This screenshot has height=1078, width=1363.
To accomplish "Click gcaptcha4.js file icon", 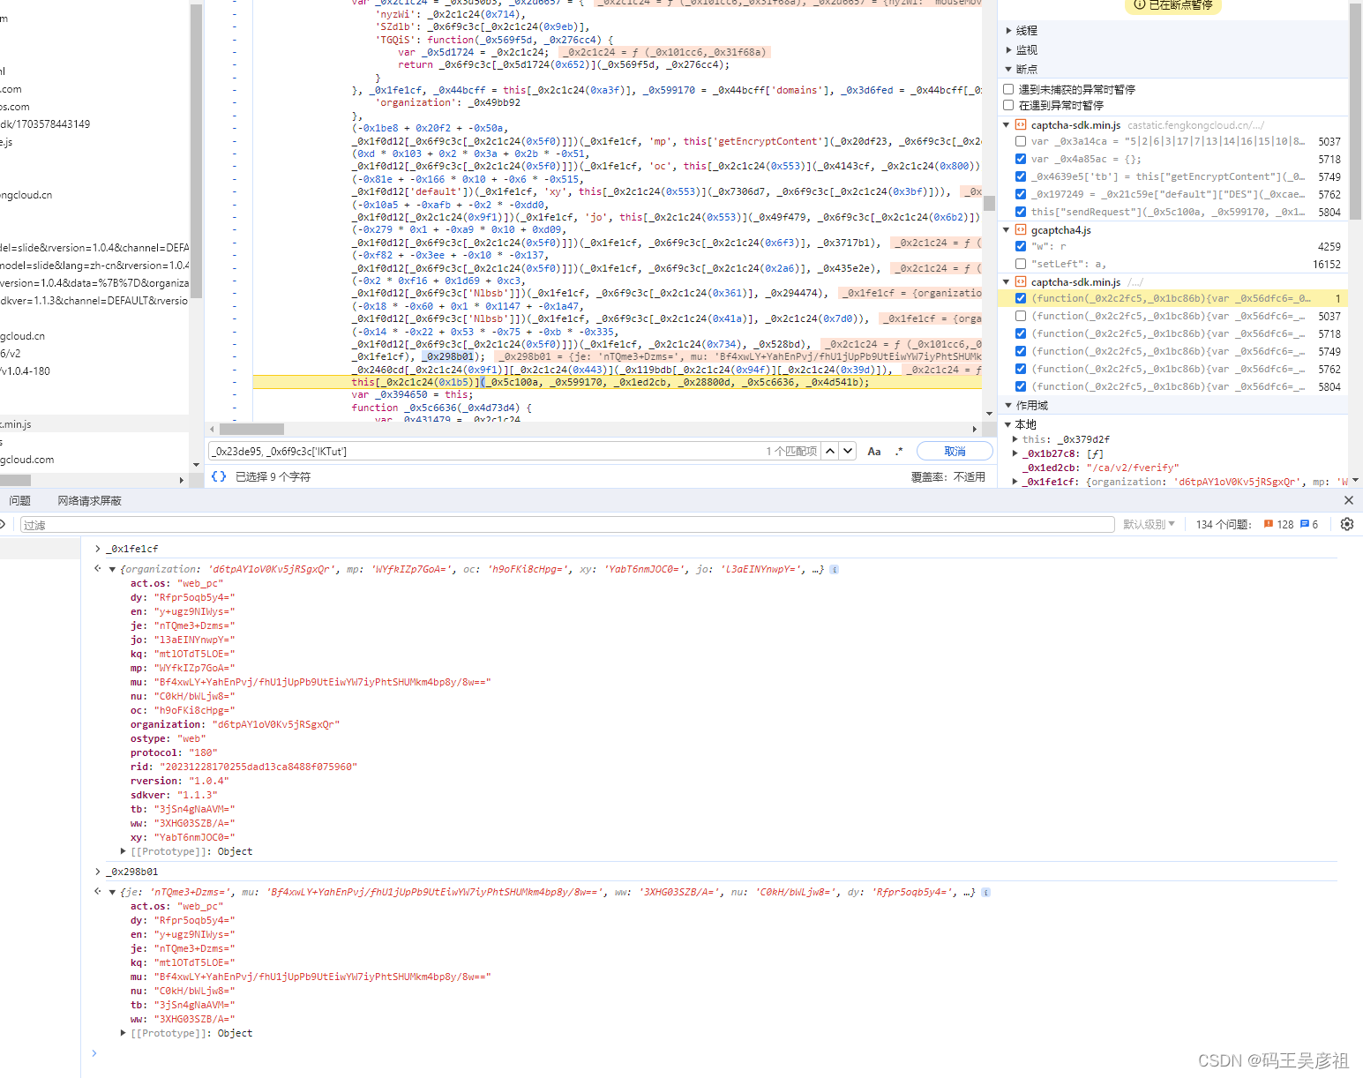I will click(1021, 230).
